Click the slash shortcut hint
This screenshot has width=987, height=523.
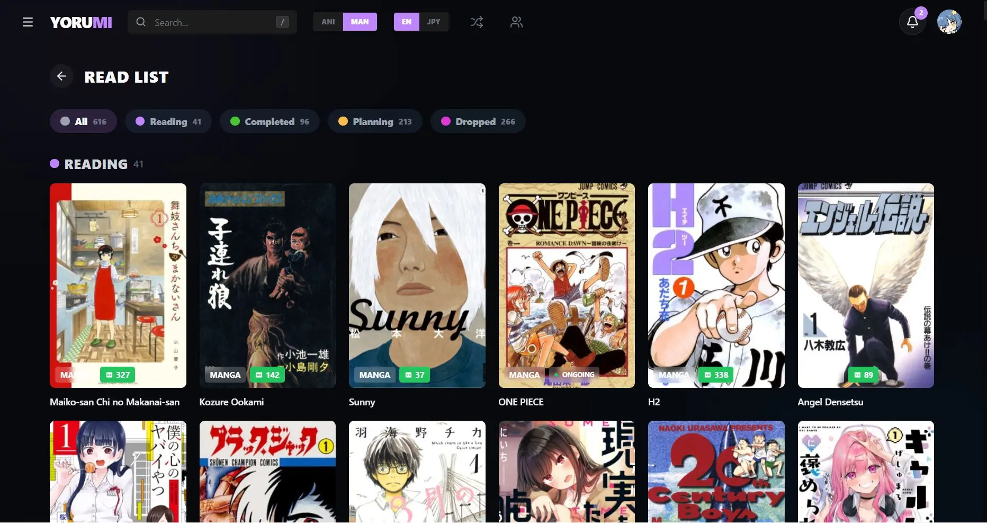[x=282, y=22]
